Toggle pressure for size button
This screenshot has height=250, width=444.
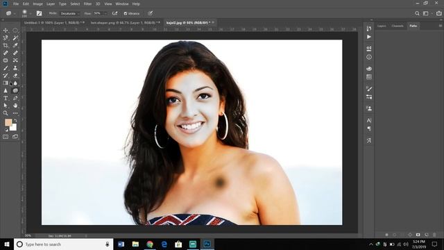[x=150, y=13]
